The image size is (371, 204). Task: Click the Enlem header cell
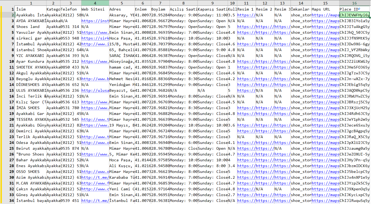[143, 9]
